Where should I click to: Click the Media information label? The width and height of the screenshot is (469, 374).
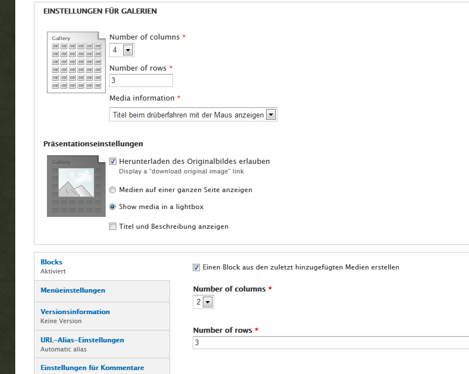[142, 98]
